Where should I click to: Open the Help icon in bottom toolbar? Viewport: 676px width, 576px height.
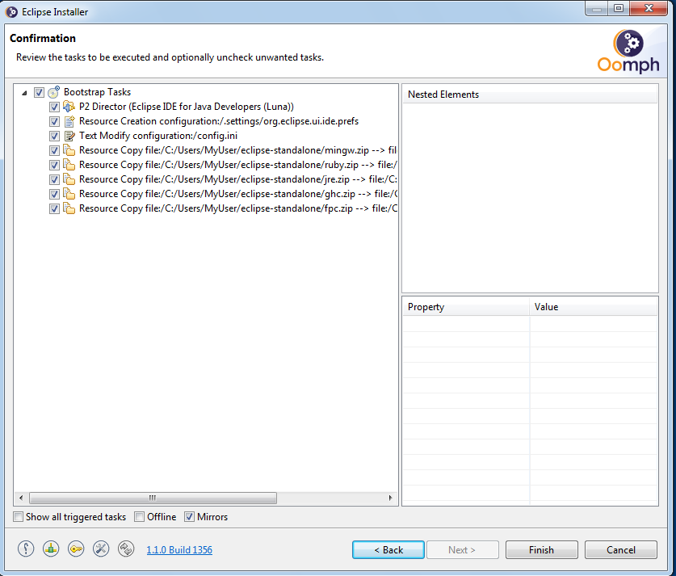pos(26,549)
